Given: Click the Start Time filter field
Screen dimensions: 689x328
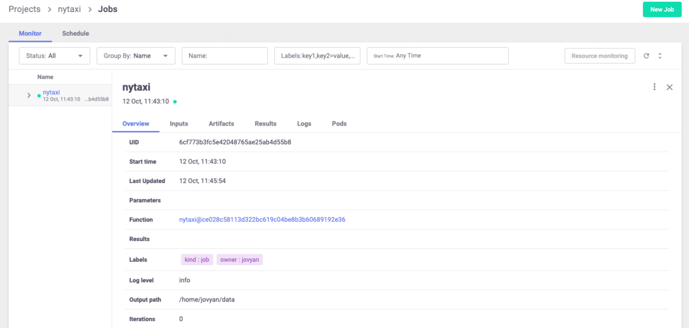Looking at the screenshot, I should [x=437, y=56].
